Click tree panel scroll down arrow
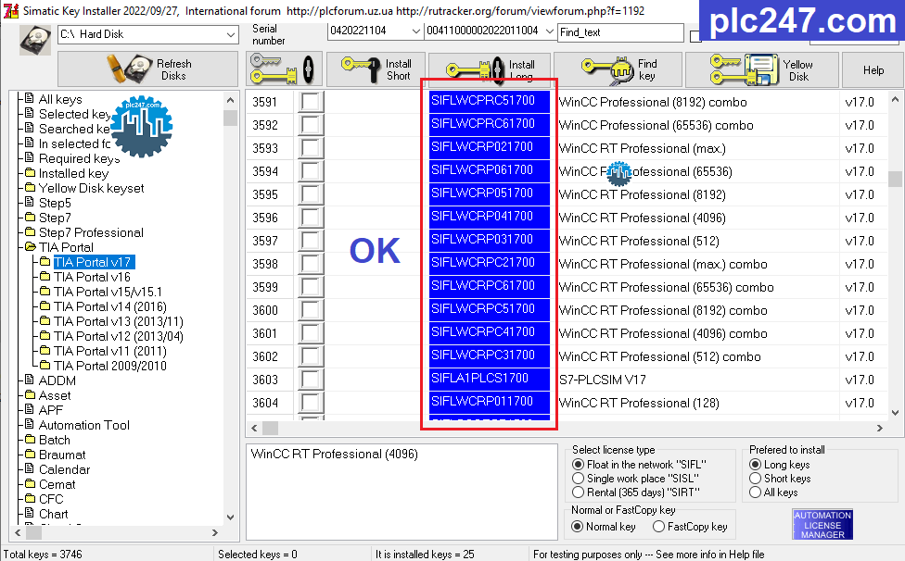The image size is (905, 561). click(x=230, y=517)
